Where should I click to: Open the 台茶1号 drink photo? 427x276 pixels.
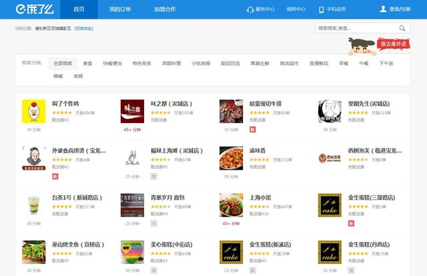34,205
